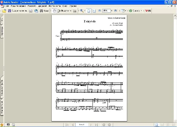
Task: Go to first page button
Action: pyautogui.click(x=67, y=125)
